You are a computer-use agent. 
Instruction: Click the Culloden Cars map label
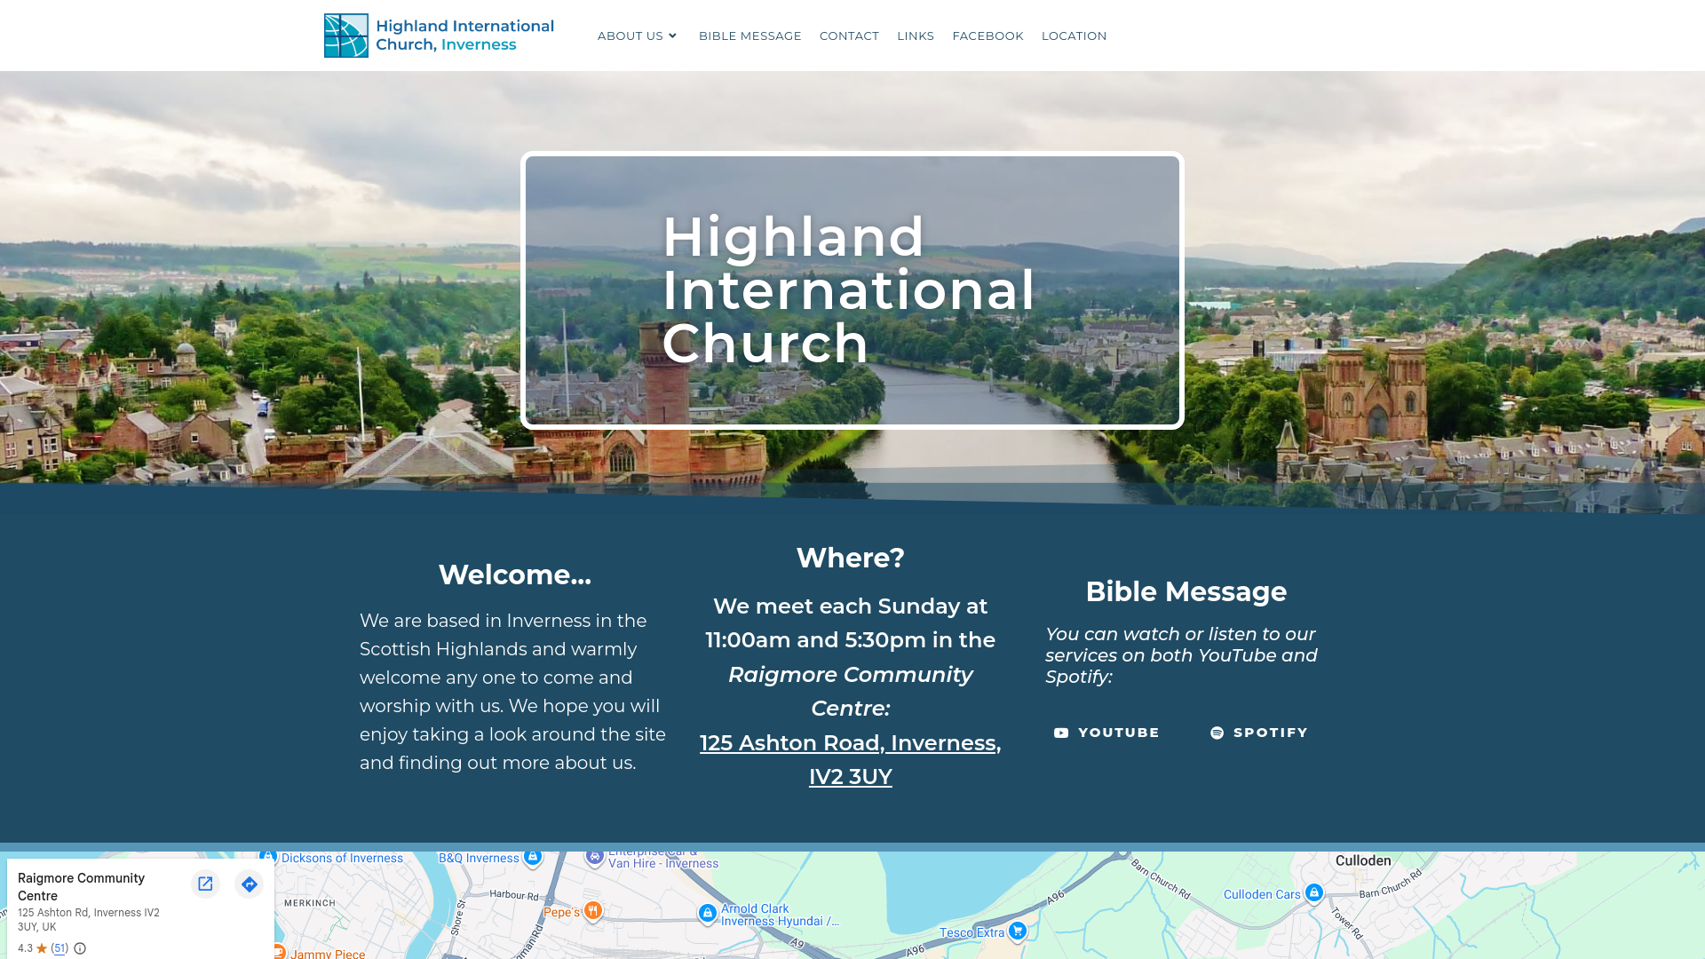tap(1262, 894)
